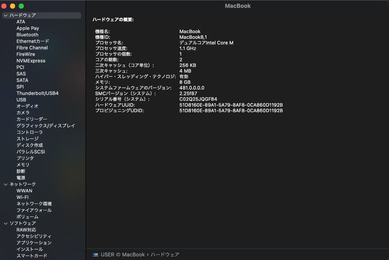
Task: Click the 8 GB memory value
Action: pos(185,82)
